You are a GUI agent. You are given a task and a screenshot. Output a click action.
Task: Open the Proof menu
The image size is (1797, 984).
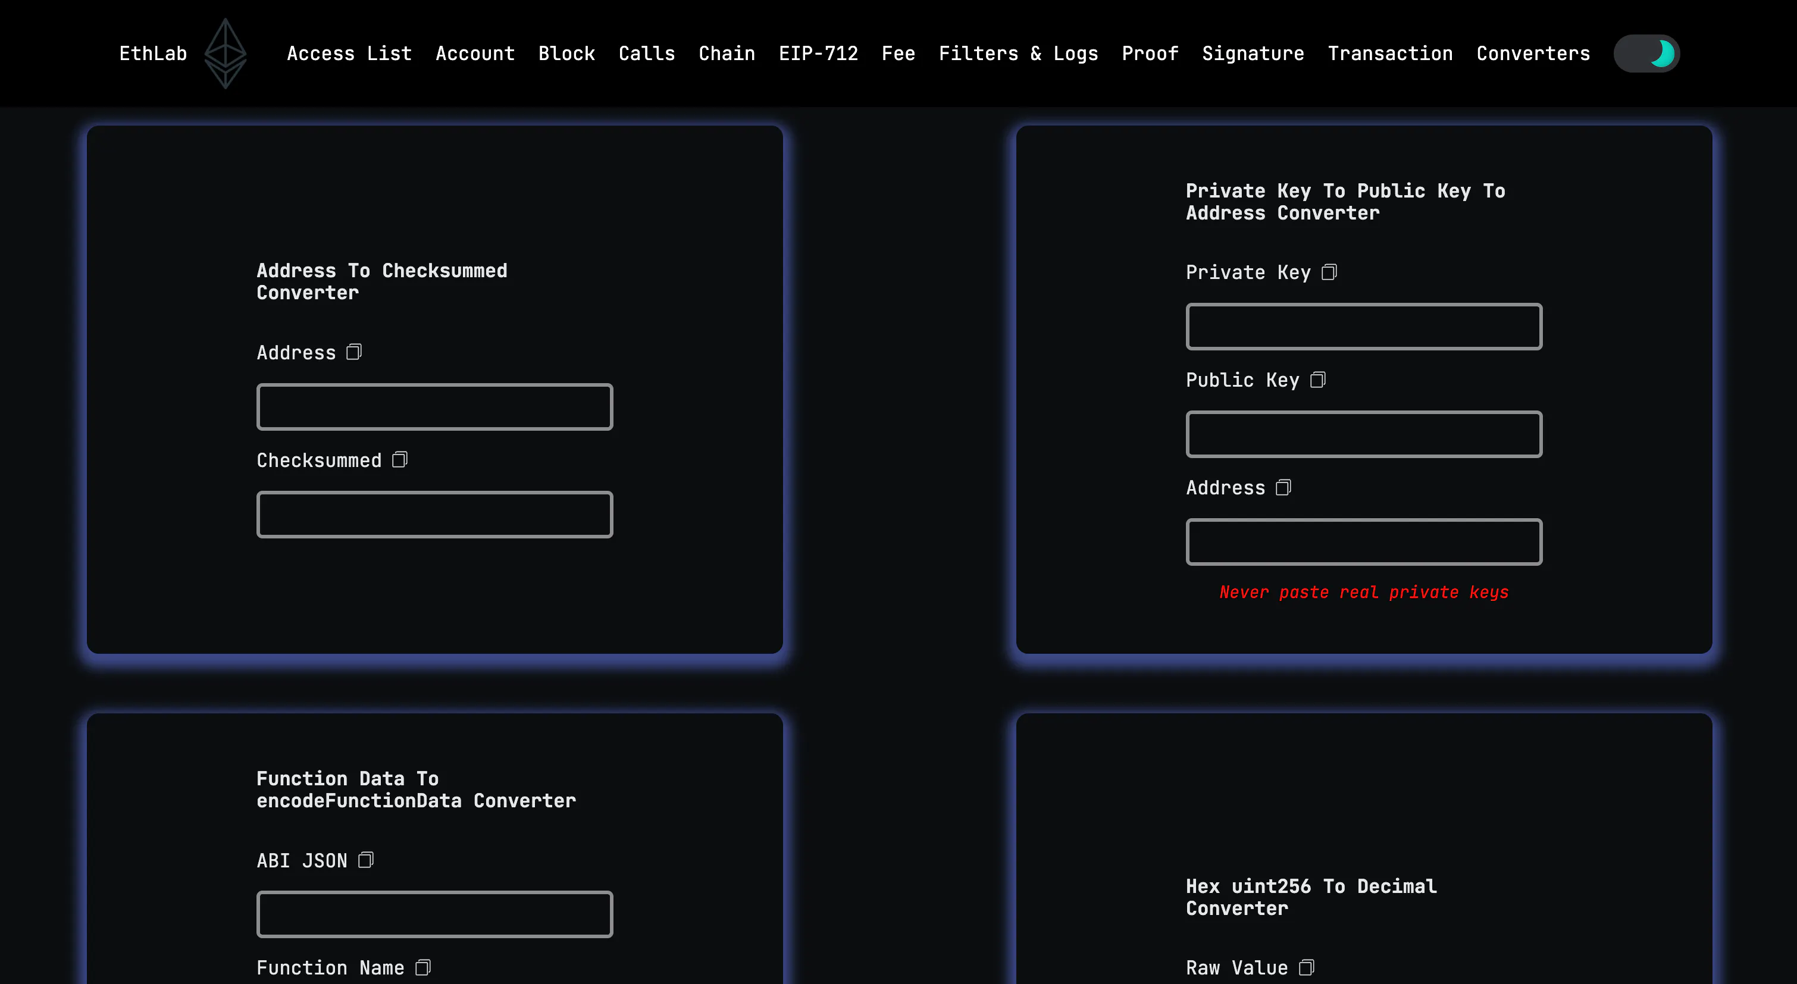point(1150,54)
